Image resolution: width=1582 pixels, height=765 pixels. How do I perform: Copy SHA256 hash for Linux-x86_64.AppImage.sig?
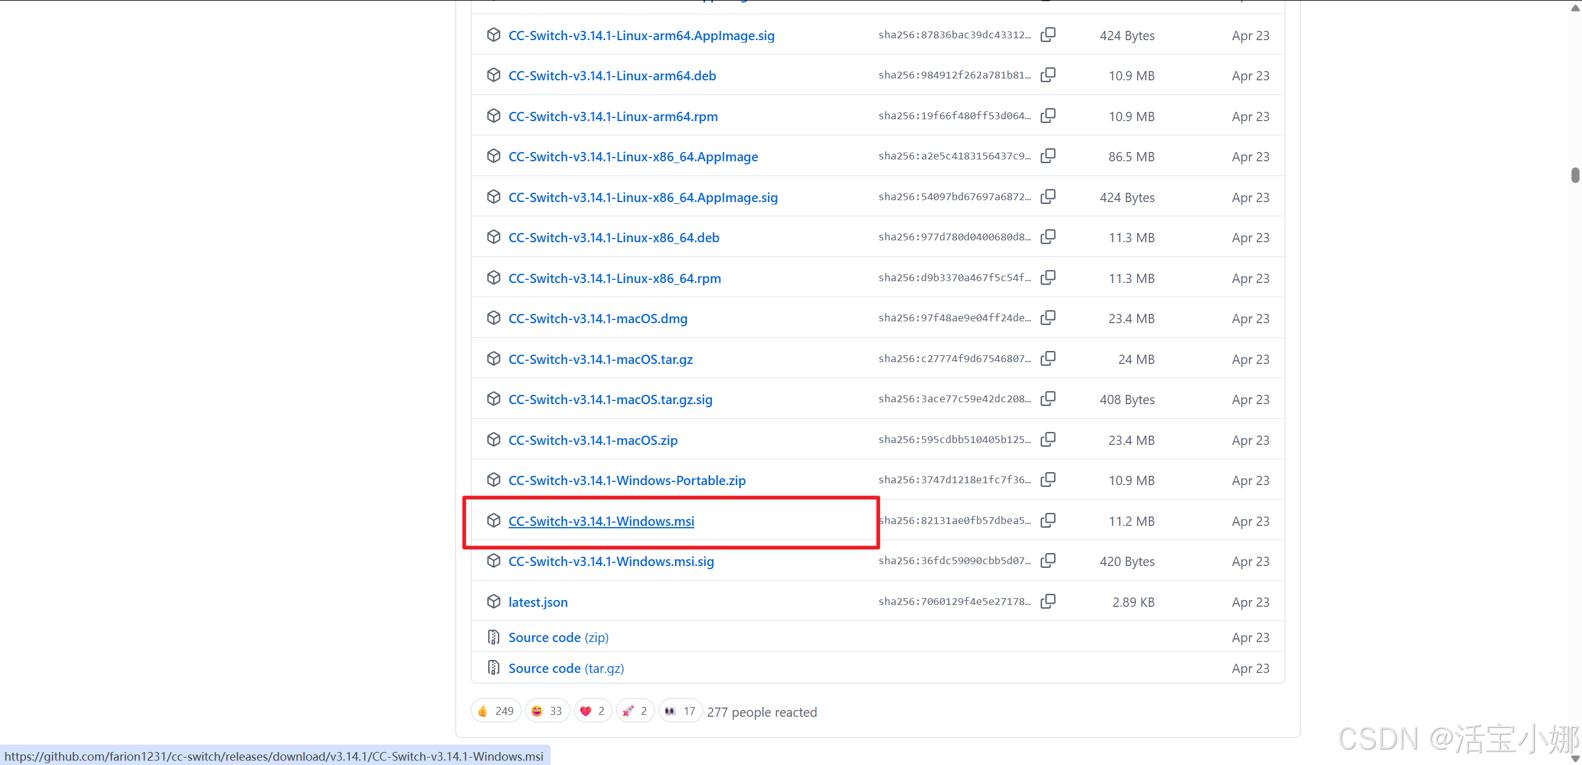coord(1048,197)
